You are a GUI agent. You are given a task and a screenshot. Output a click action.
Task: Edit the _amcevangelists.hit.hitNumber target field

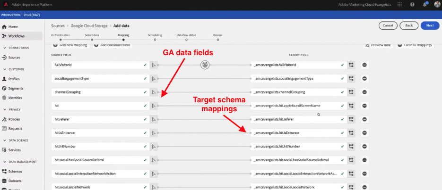pyautogui.click(x=298, y=147)
